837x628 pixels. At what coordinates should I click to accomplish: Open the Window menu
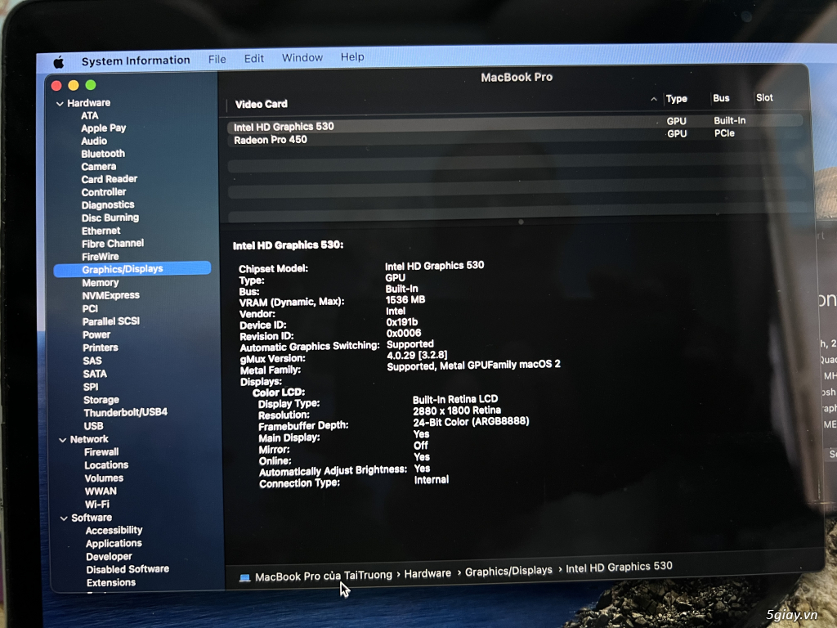(302, 57)
